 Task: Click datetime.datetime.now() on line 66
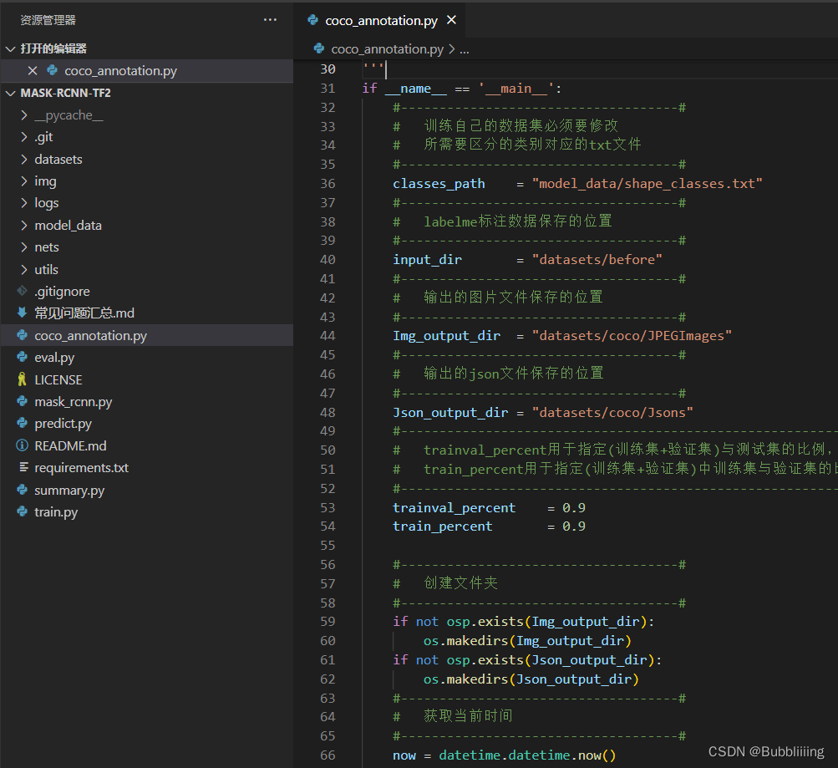click(527, 755)
